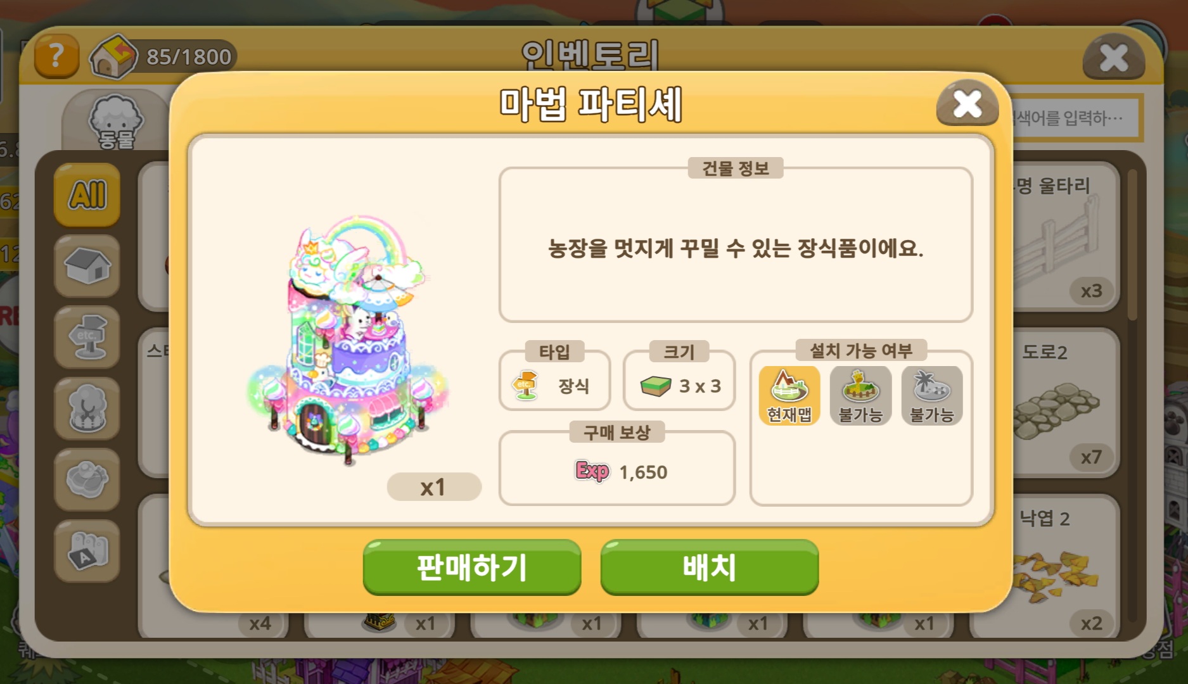Select the etc. signpost decoration category
This screenshot has height=684, width=1188.
(x=87, y=337)
